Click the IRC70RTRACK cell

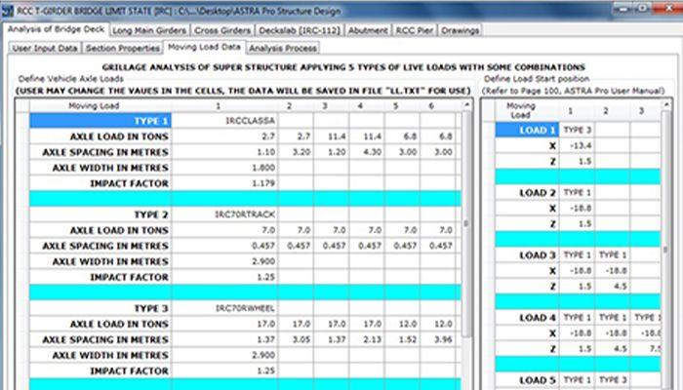tap(225, 214)
